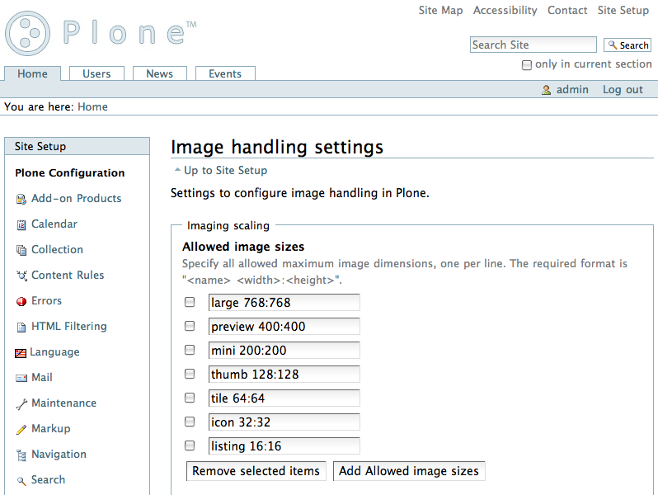Viewport: 658px width, 495px height.
Task: Click the red Errors icon
Action: coord(21,301)
